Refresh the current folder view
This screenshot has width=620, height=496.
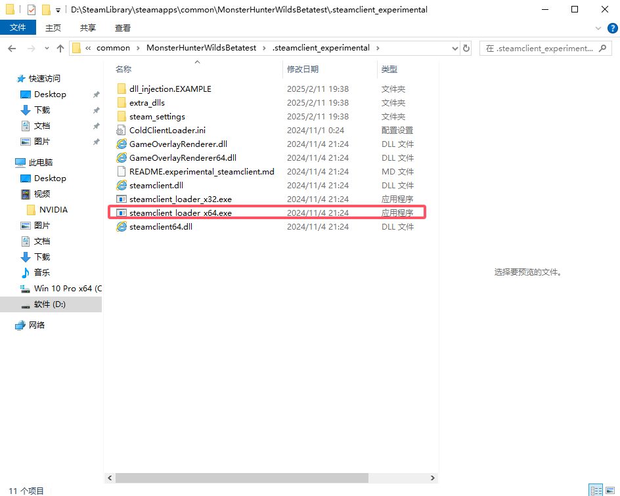coord(466,48)
